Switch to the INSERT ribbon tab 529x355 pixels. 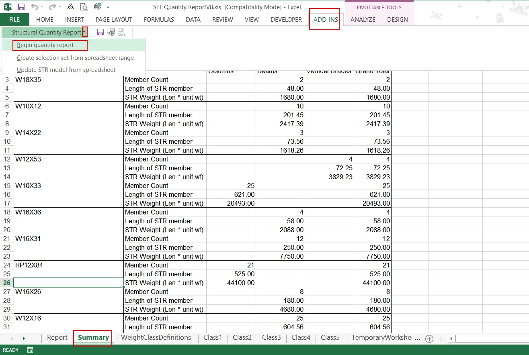click(74, 19)
